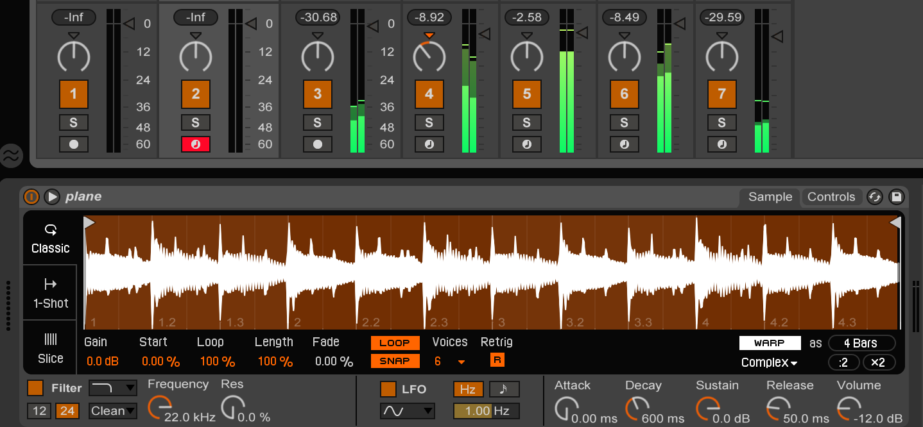The width and height of the screenshot is (923, 427).
Task: Click the 4 Bars warp length field
Action: [861, 343]
